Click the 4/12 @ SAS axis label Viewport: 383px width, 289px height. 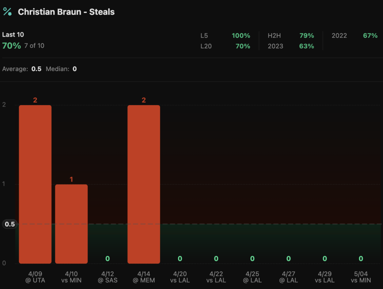(107, 277)
